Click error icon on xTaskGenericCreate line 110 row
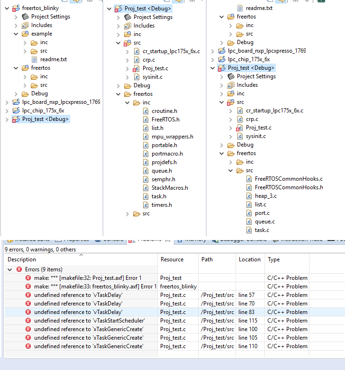This screenshot has height=370, width=345. pyautogui.click(x=28, y=346)
